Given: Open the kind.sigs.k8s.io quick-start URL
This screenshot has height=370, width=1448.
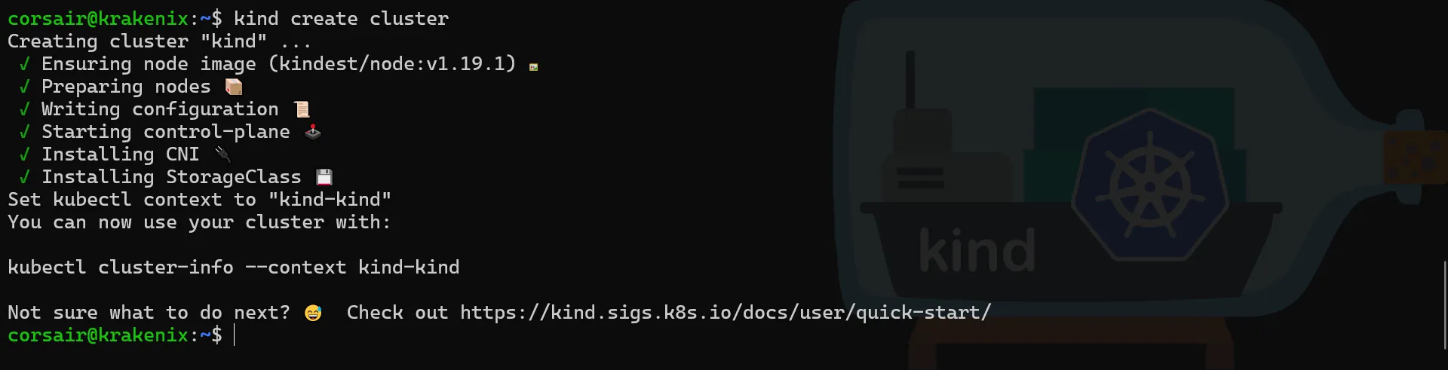Looking at the screenshot, I should pyautogui.click(x=726, y=313).
